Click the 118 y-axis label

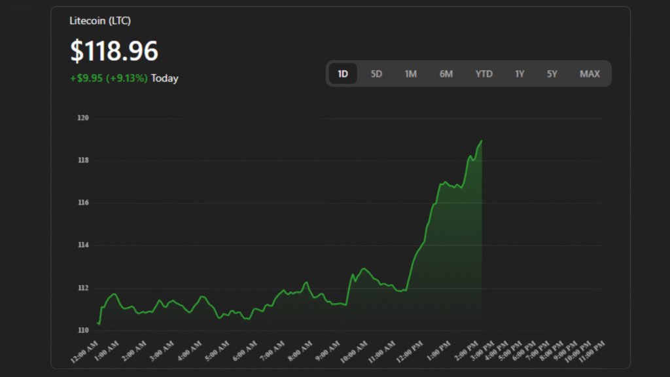coord(83,160)
